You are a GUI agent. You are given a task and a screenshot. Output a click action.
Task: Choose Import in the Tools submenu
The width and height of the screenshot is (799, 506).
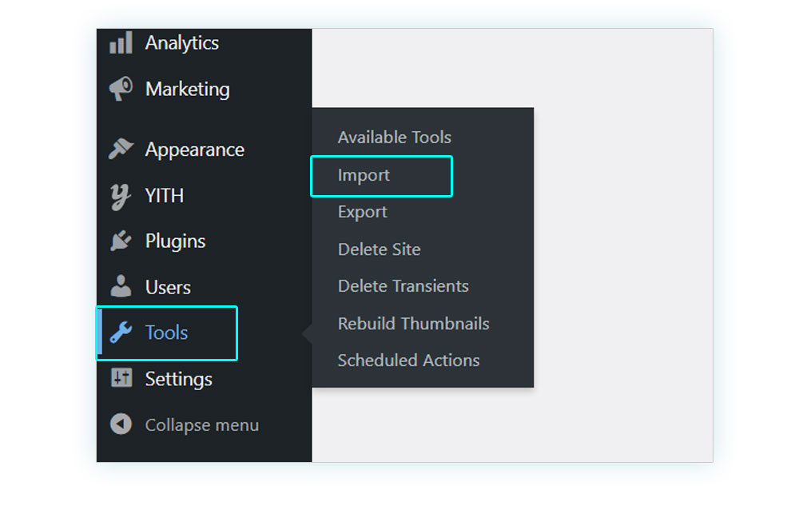click(364, 175)
